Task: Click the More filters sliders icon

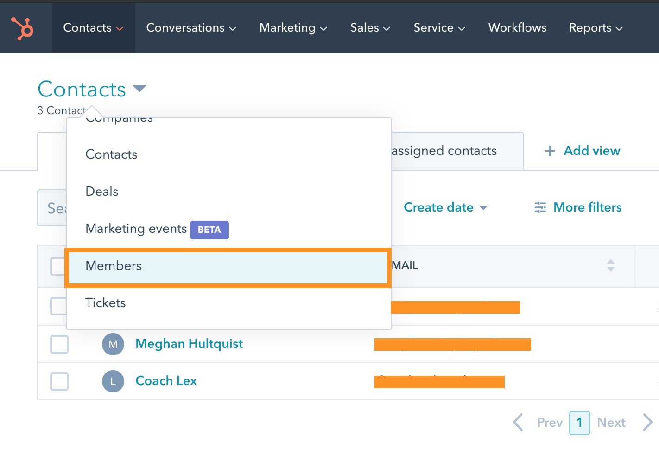Action: click(540, 207)
